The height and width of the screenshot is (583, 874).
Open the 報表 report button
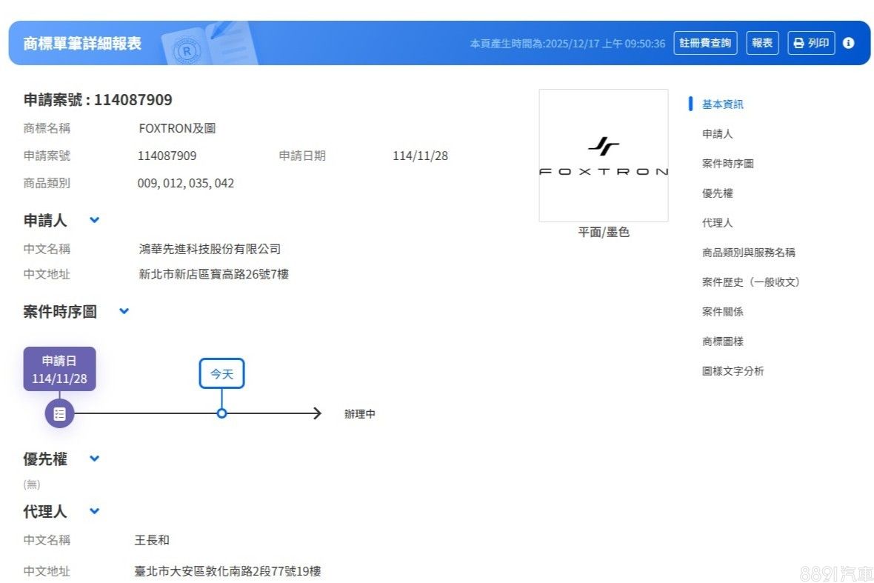pyautogui.click(x=762, y=43)
